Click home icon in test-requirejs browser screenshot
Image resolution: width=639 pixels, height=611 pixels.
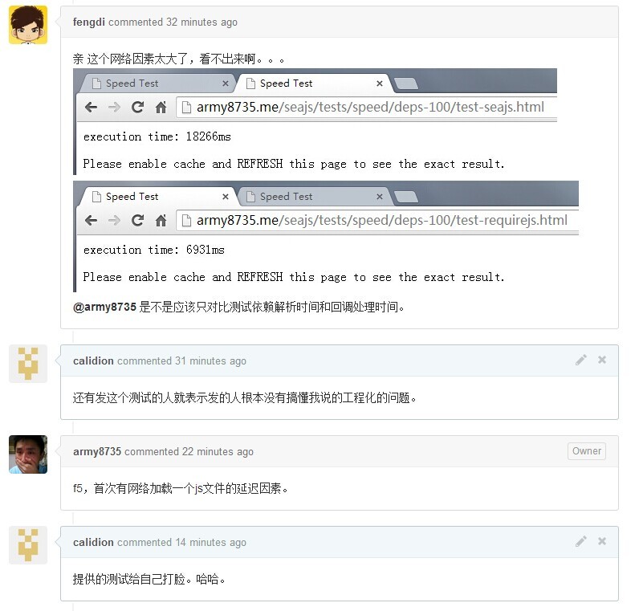tap(161, 221)
